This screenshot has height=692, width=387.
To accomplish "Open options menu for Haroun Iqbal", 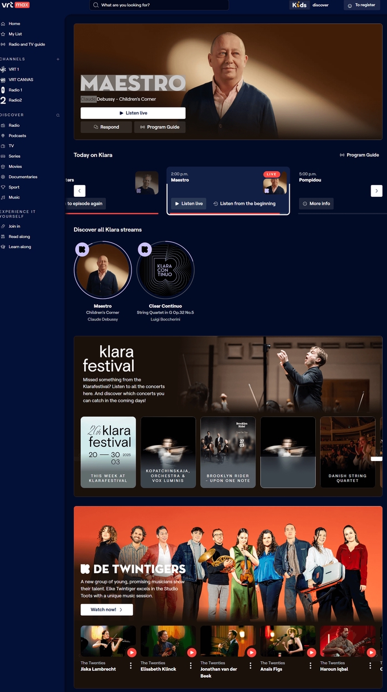I will (x=370, y=666).
